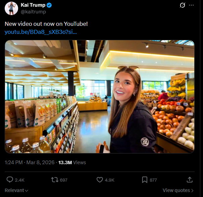Click the @kaitrump handle
The height and width of the screenshot is (197, 203).
coord(33,12)
